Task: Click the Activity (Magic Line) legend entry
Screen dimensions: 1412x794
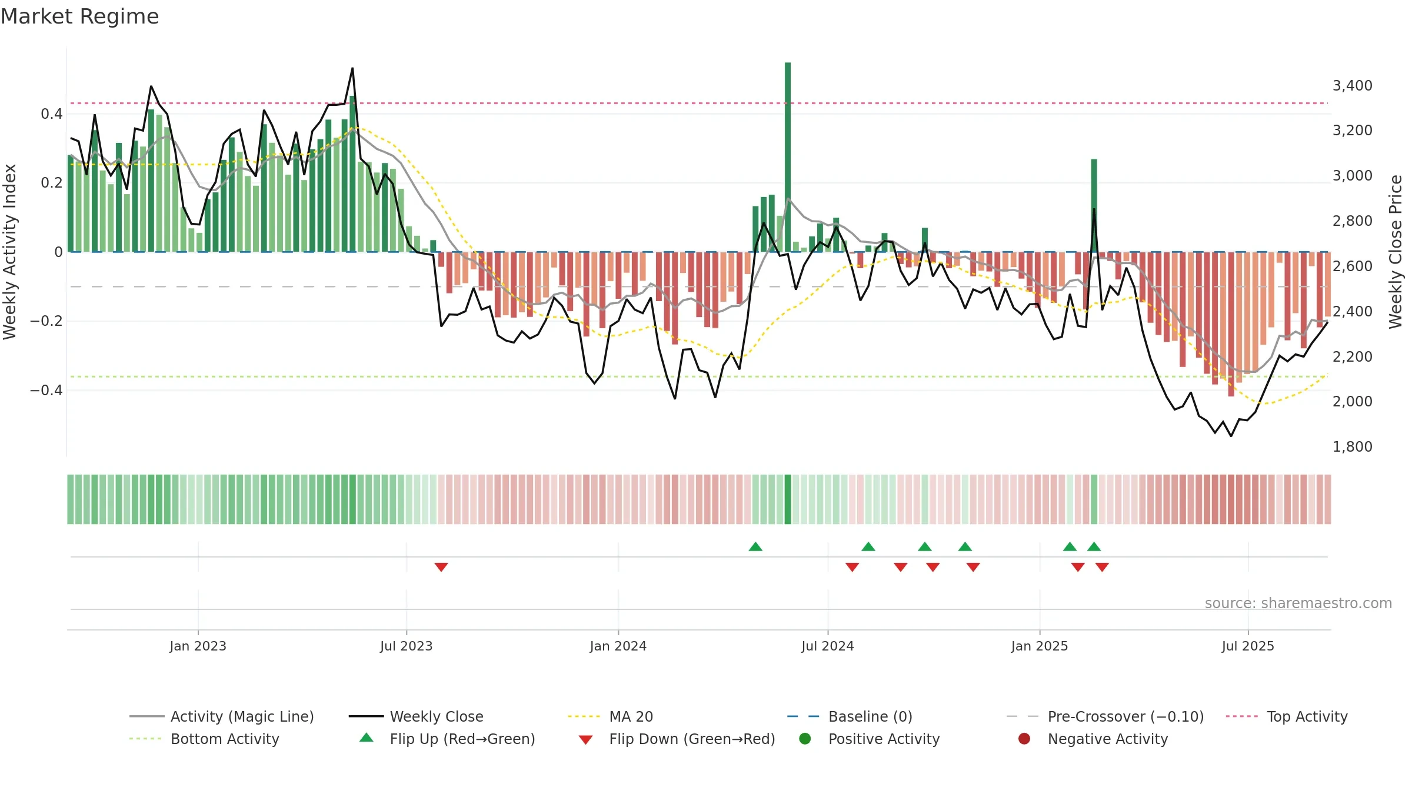Action: (222, 716)
